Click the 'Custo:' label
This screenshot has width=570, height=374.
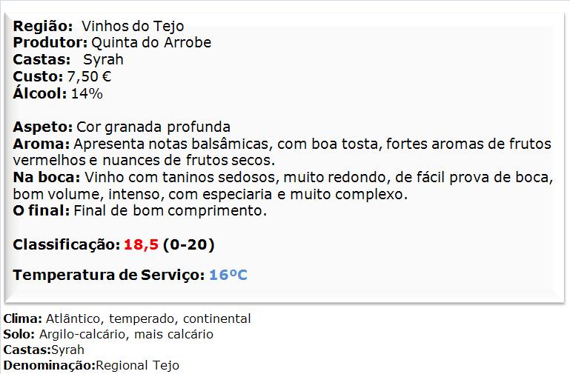point(38,76)
